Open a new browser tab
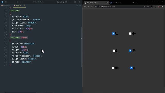 point(137,3)
